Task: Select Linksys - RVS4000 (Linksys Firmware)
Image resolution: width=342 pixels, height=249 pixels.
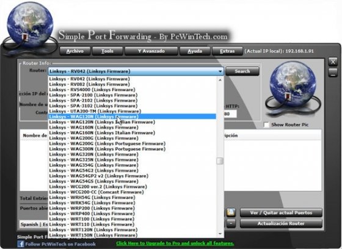Action: click(x=132, y=90)
